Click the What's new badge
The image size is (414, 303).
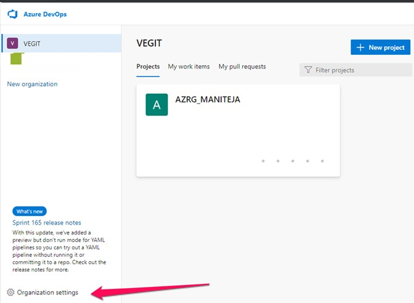pyautogui.click(x=30, y=211)
